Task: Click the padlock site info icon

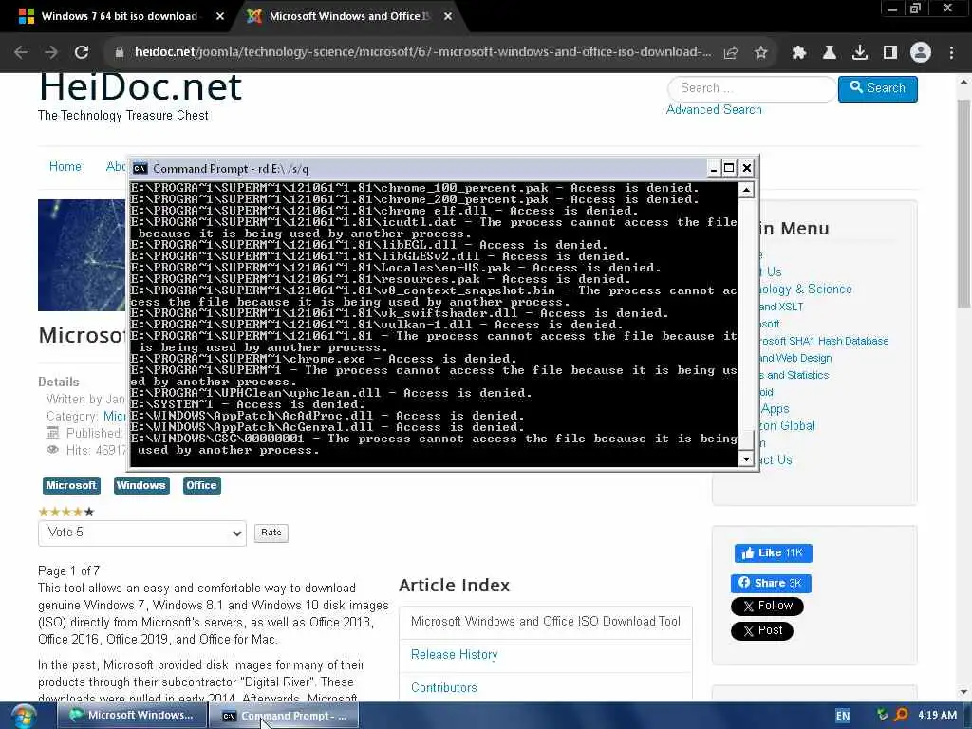Action: [x=120, y=53]
